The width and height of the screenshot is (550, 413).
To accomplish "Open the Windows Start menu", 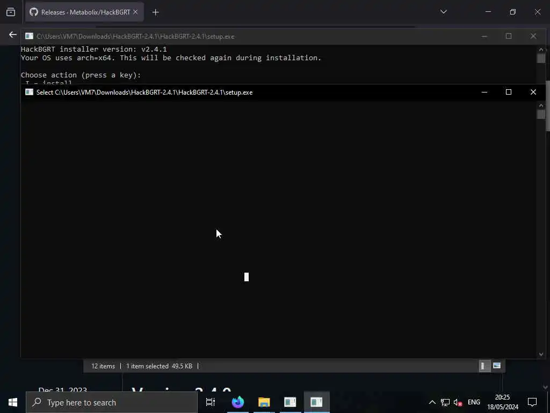I will (13, 402).
